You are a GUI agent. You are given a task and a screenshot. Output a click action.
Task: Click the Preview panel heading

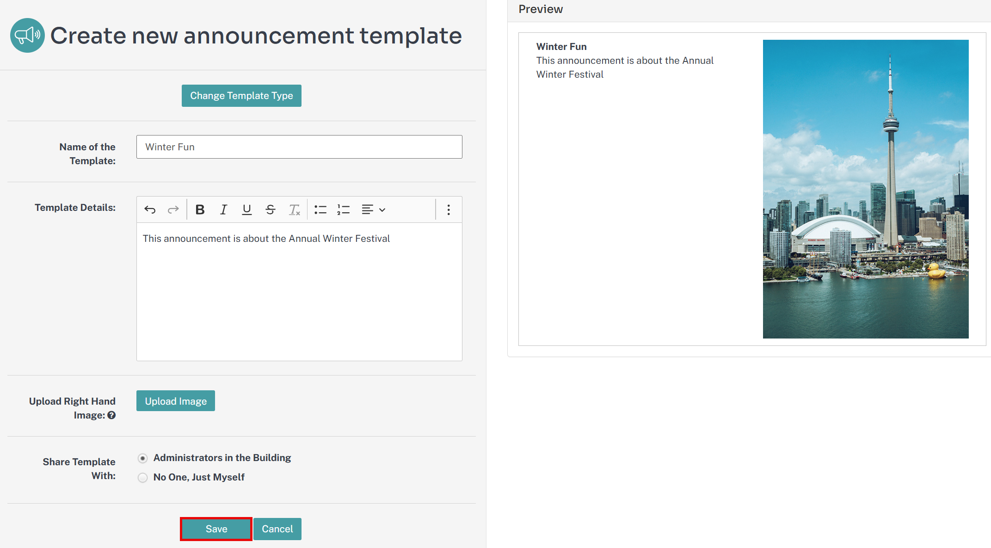(x=541, y=9)
